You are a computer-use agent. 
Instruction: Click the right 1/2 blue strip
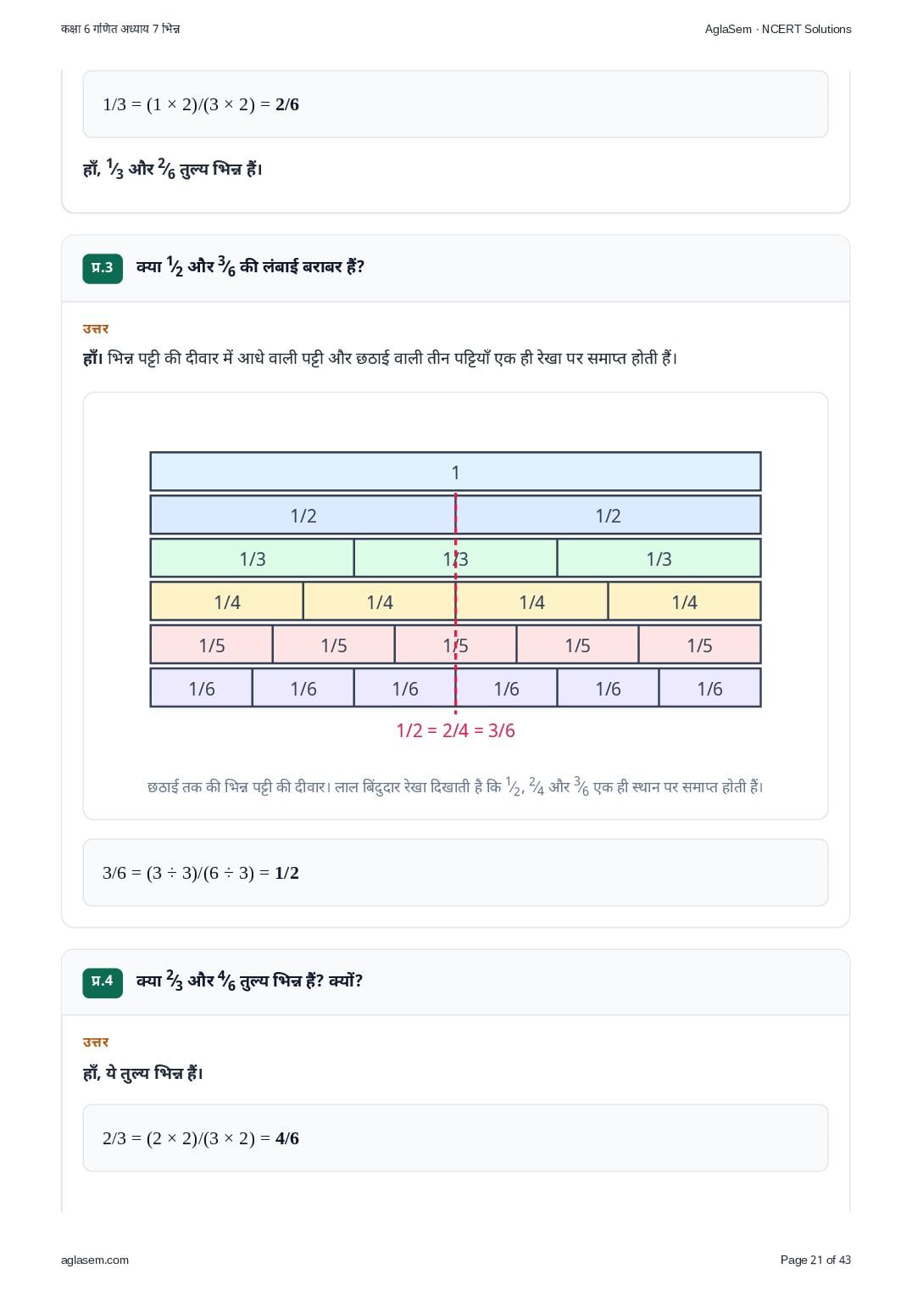click(609, 515)
